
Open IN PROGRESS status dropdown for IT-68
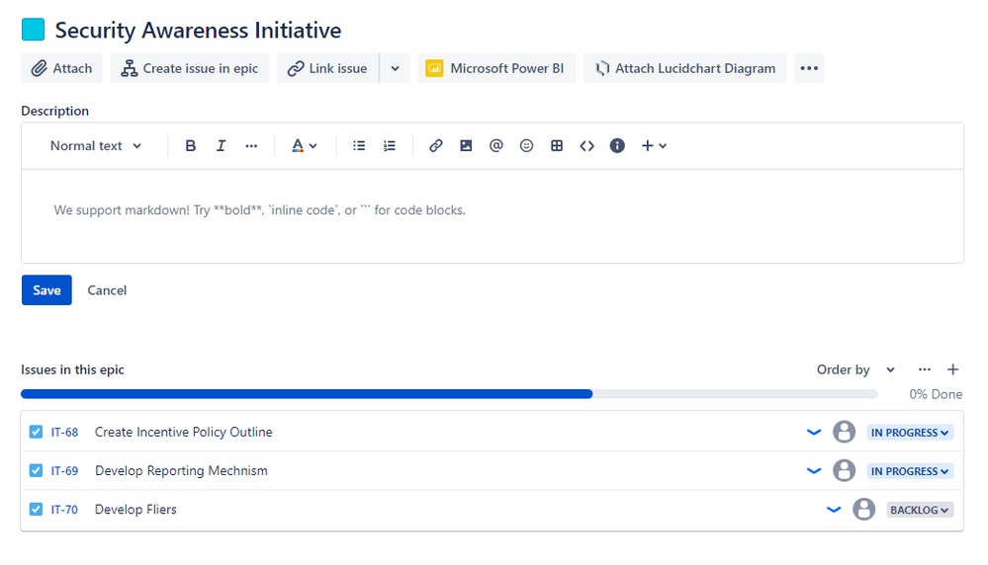point(910,433)
